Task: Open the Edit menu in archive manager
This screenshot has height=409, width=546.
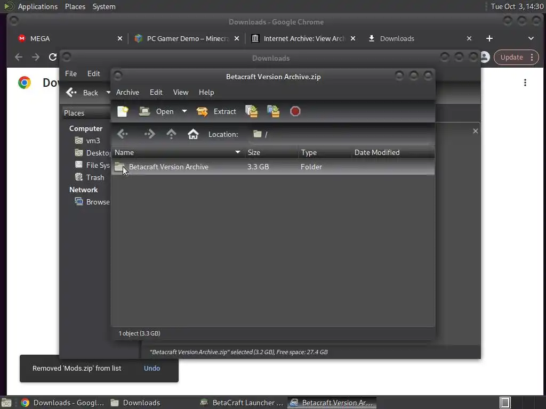Action: coord(156,93)
